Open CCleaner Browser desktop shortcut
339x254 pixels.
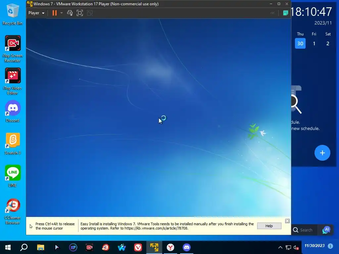click(13, 211)
